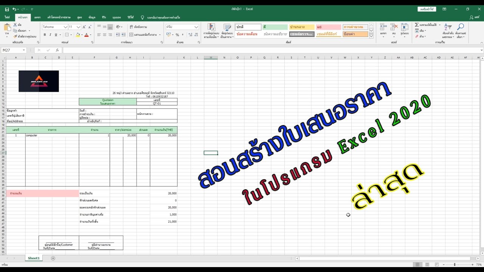
Task: Increase font size with the larger A icon
Action: pos(85,27)
